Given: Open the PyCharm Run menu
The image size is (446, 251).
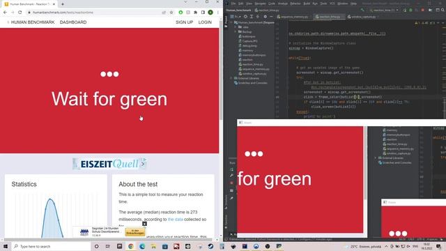Looking at the screenshot, I should (x=315, y=3).
